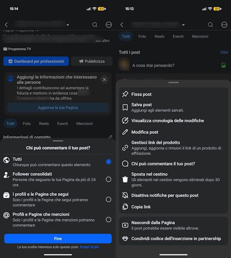Select Profili e Pagine che menzioni radio
This screenshot has height=258, width=231.
pos(108,219)
